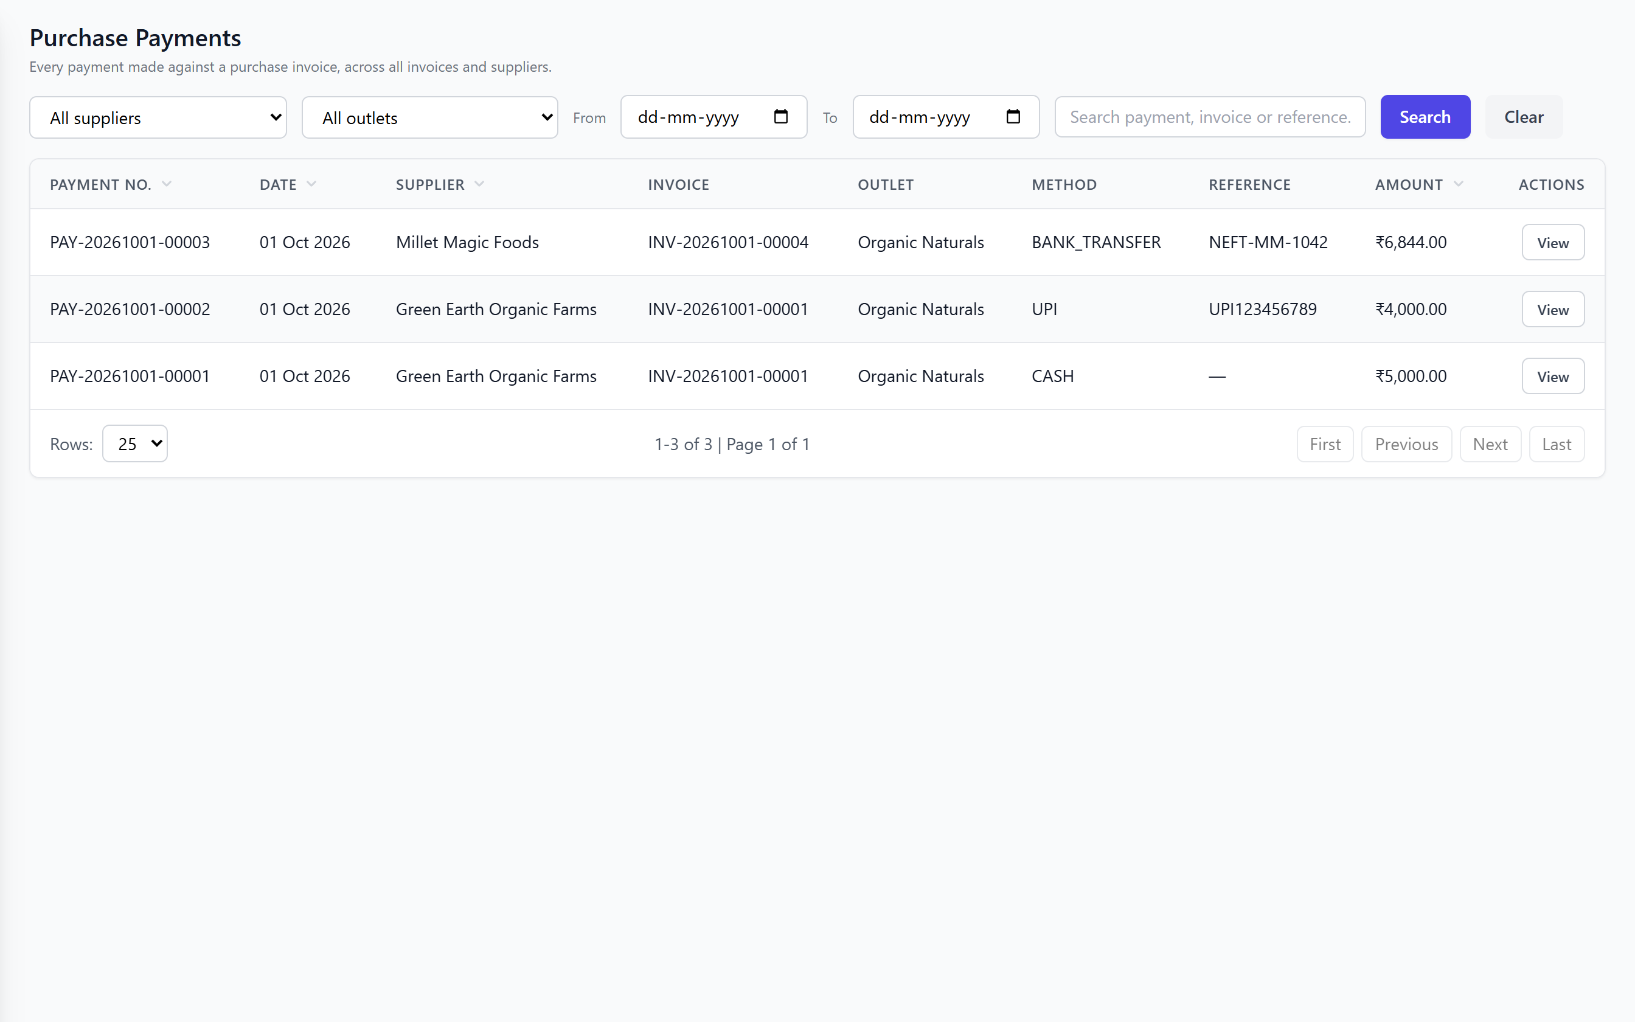
Task: Focus the From date input
Action: click(713, 117)
